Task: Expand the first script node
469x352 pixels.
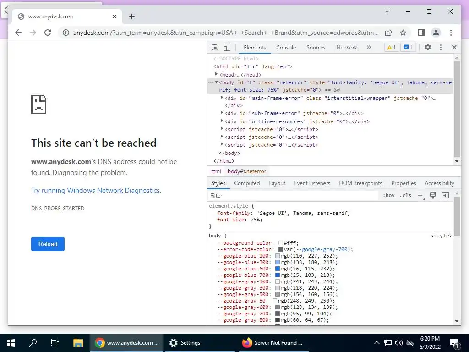Action: pos(222,128)
